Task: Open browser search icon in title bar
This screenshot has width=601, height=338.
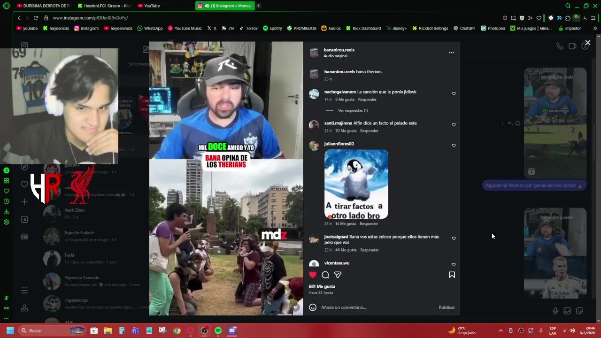Action: [568, 6]
